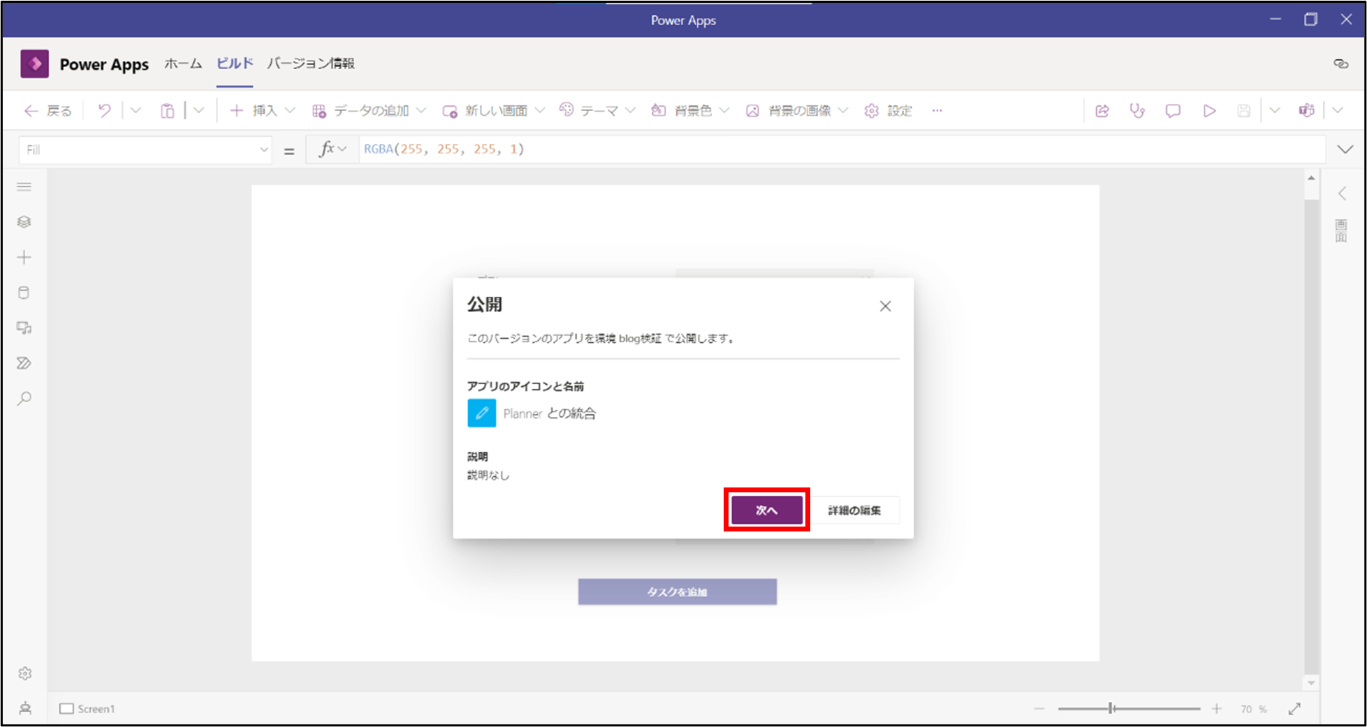Screen dimensions: 1367x727
Task: Click the zoom out minus icon
Action: pyautogui.click(x=1039, y=708)
